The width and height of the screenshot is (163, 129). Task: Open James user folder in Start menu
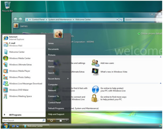point(51,43)
